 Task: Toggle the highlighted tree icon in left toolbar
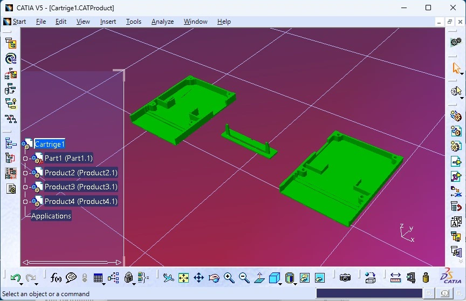tap(11, 174)
